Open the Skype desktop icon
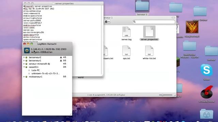 pyautogui.click(x=206, y=70)
